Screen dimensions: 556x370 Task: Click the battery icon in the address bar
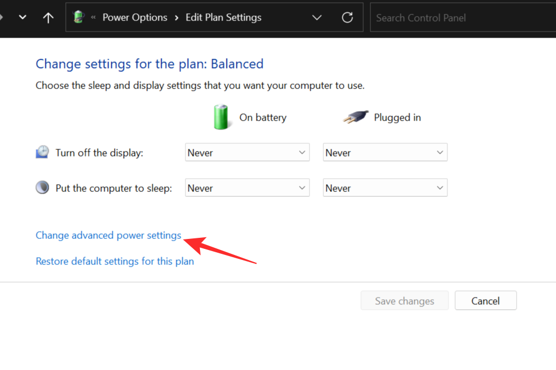pyautogui.click(x=78, y=18)
